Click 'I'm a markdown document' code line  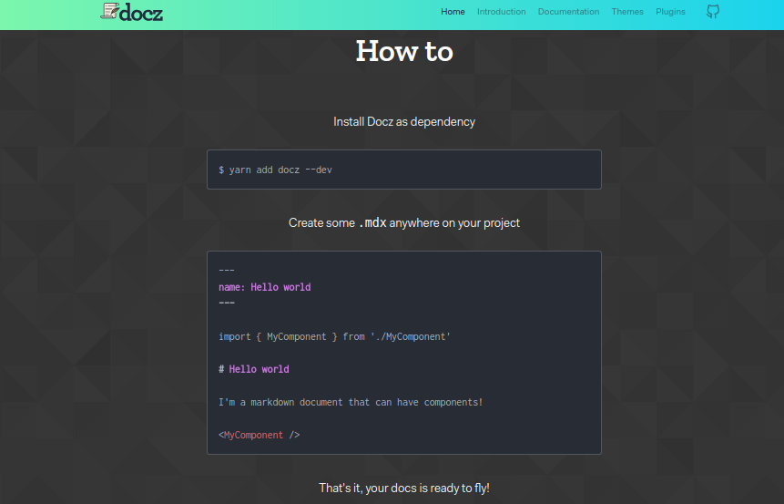pos(351,402)
